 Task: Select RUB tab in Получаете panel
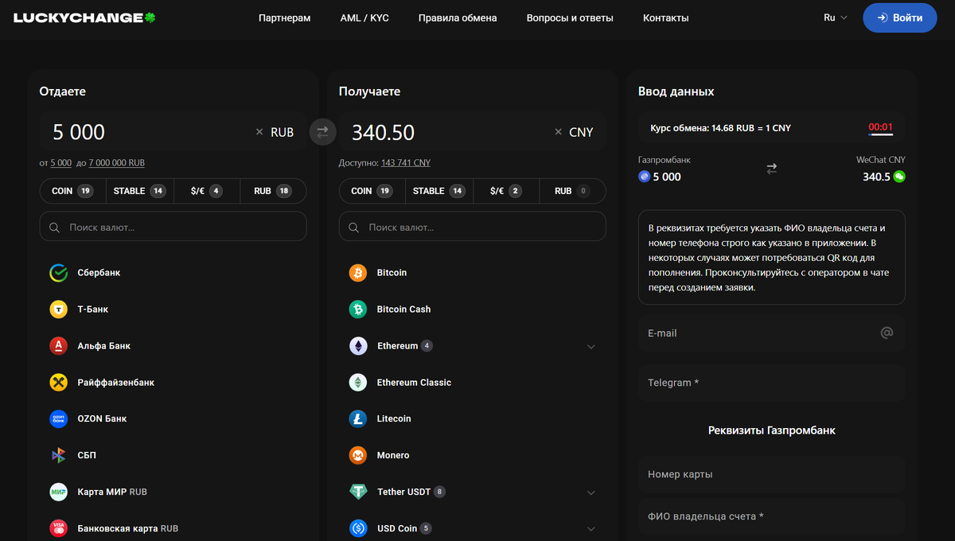573,191
